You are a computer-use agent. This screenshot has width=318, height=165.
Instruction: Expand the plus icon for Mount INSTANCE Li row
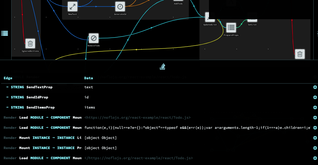(315, 138)
